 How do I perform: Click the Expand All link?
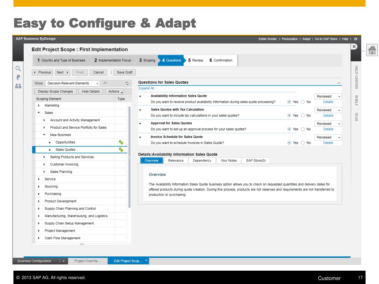pos(146,88)
